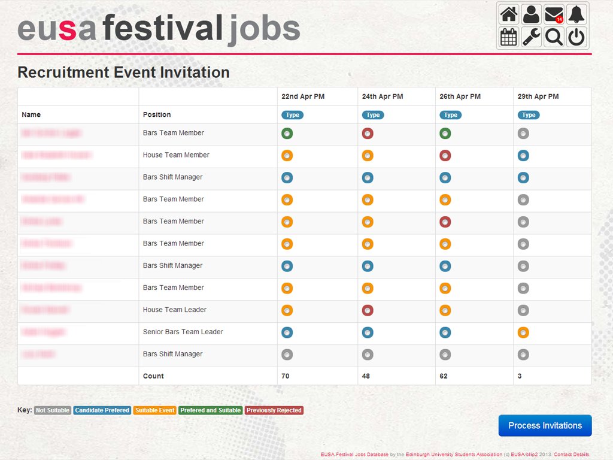The width and height of the screenshot is (613, 460).
Task: Click the Previously Rejected red key swatch
Action: (274, 410)
